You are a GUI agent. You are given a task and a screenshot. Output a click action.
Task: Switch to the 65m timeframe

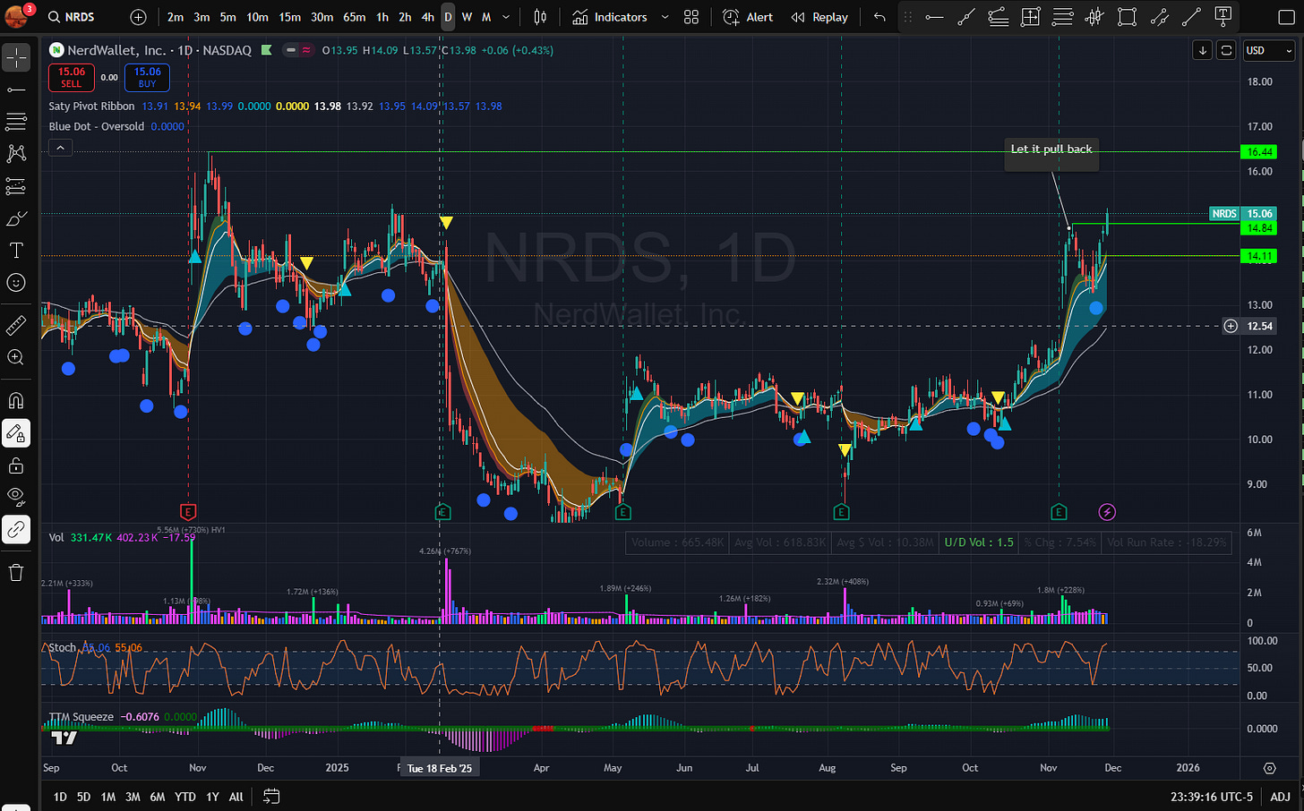click(x=354, y=17)
